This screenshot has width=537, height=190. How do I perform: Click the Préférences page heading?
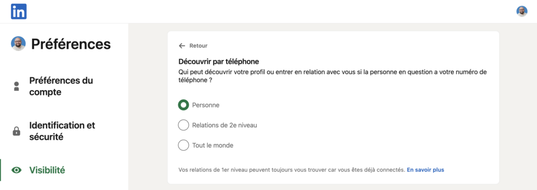click(x=71, y=44)
